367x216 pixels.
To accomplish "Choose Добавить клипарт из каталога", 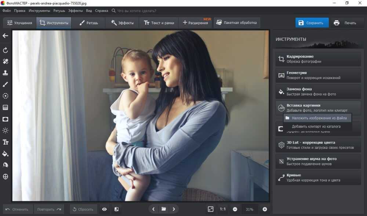I will point(316,126).
